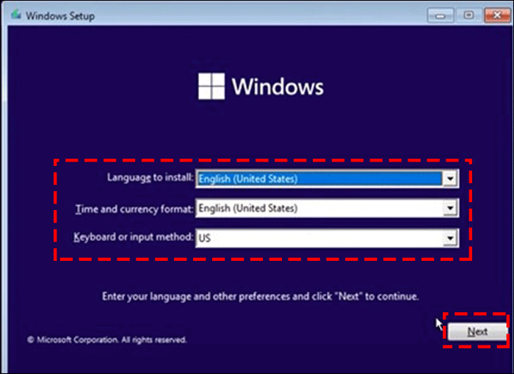Image resolution: width=514 pixels, height=374 pixels.
Task: Minimize the Windows Setup window
Action: click(441, 15)
